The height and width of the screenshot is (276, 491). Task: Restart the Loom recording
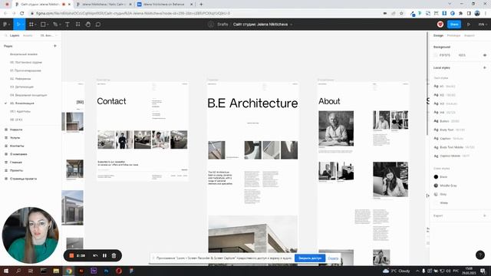coord(95,255)
